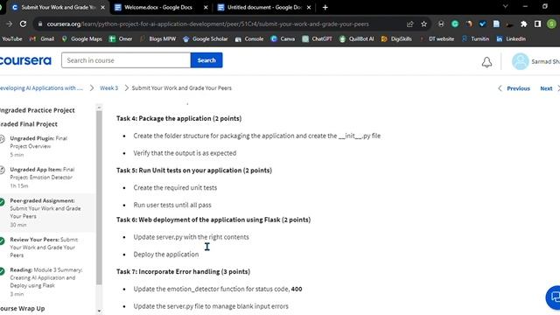Go to the Previous item
The height and width of the screenshot is (315, 560).
[x=514, y=88]
